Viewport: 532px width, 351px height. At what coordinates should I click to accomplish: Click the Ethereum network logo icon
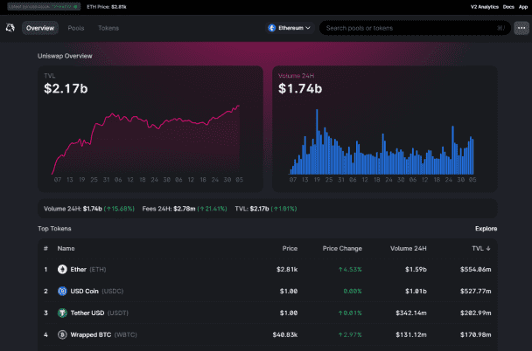(x=272, y=28)
